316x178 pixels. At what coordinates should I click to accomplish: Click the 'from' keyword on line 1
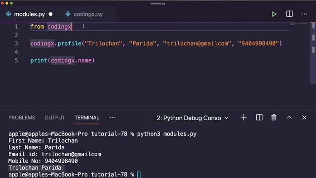37,26
